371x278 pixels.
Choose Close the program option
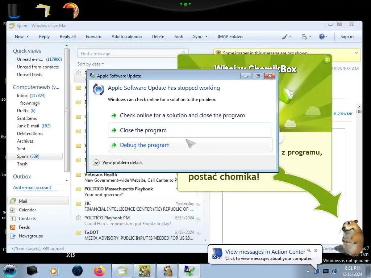click(190, 130)
